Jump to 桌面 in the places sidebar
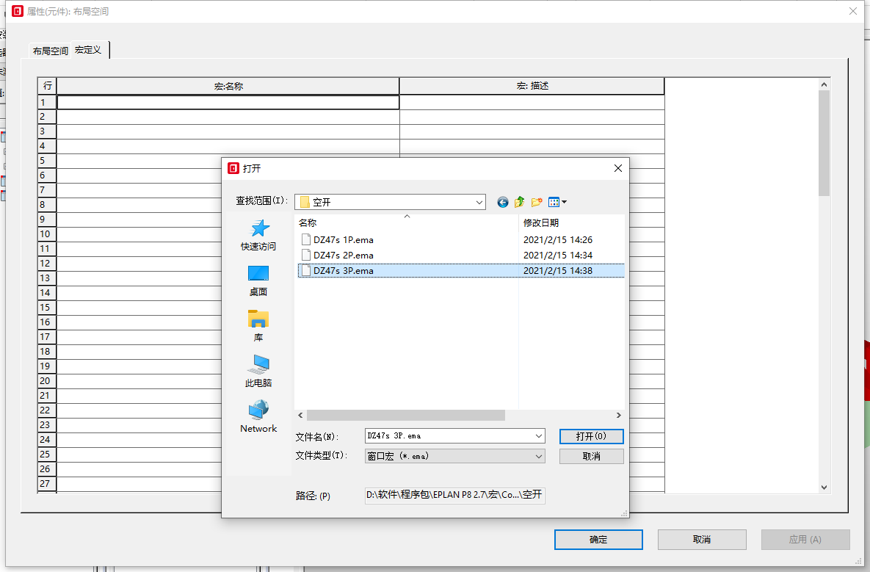Viewport: 870px width, 572px height. click(x=258, y=280)
